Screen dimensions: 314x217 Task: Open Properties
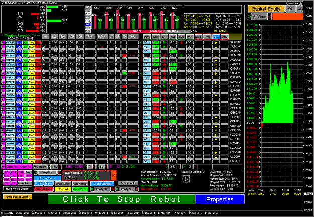[x=220, y=199]
